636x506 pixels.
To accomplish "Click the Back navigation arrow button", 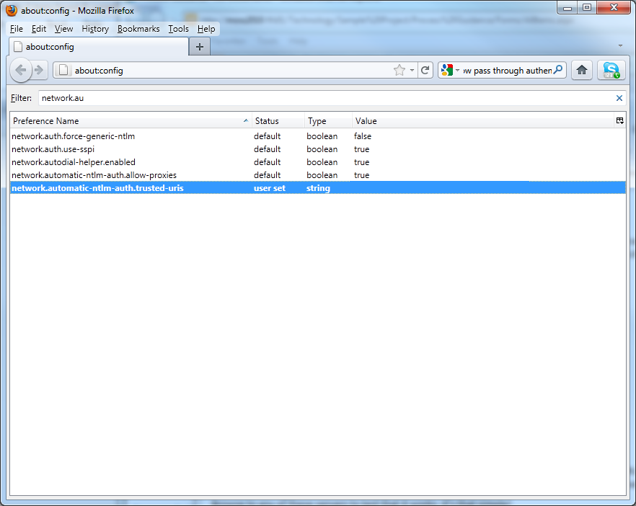I will pyautogui.click(x=20, y=70).
